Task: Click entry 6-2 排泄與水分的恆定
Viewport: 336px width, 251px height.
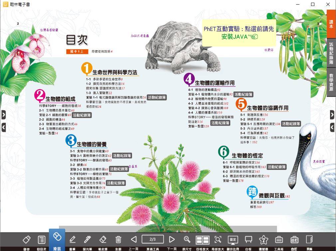Action: tap(241, 172)
